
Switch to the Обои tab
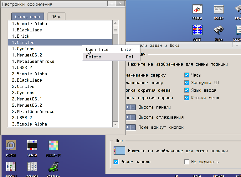(56, 17)
